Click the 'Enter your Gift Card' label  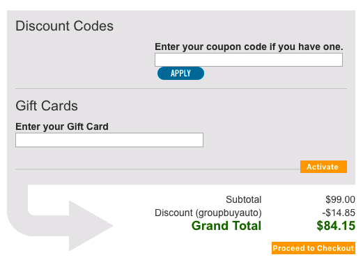[x=62, y=126]
